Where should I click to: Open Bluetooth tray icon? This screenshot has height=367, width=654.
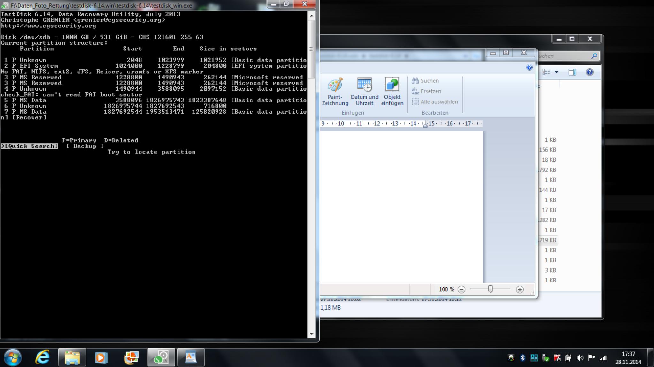[522, 358]
